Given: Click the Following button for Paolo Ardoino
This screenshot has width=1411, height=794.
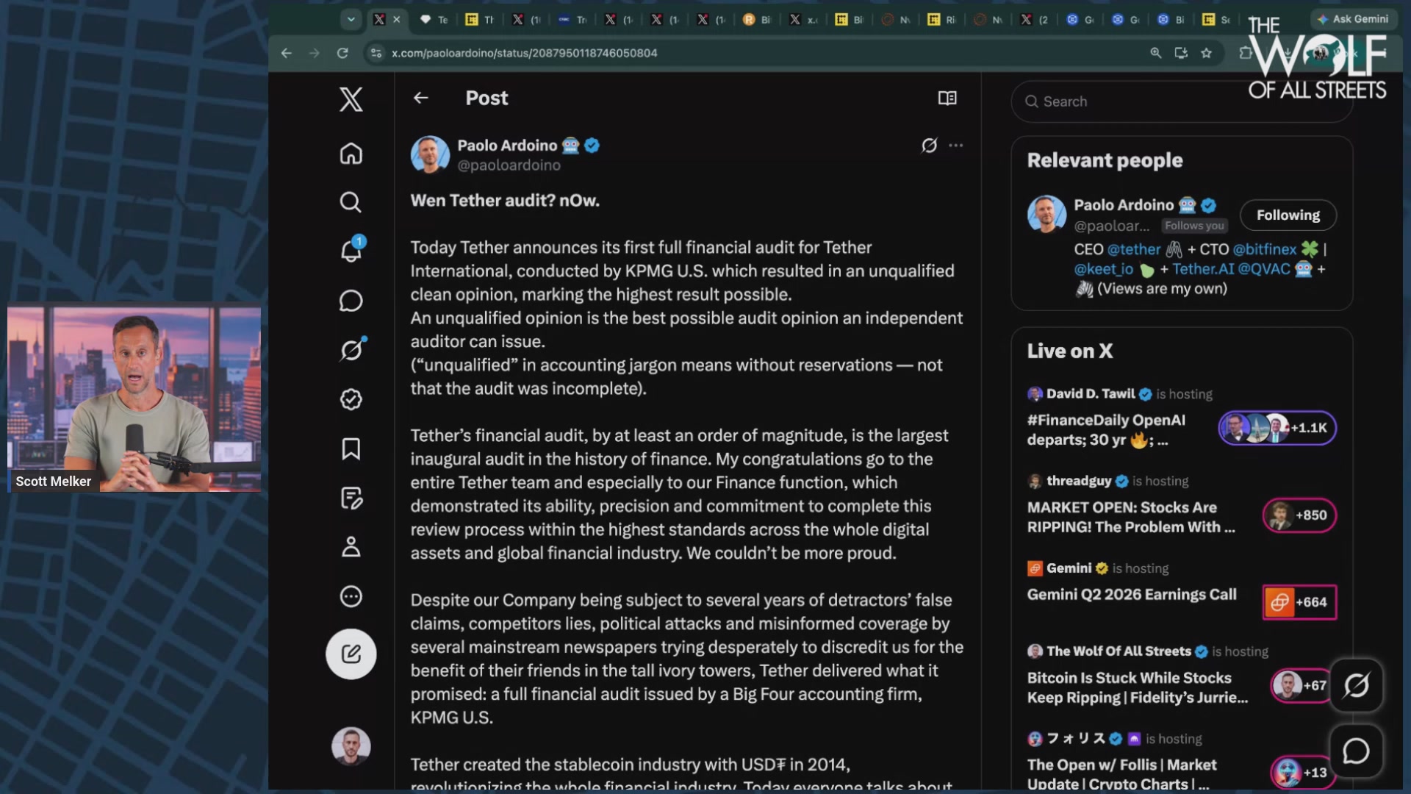Looking at the screenshot, I should [x=1288, y=215].
